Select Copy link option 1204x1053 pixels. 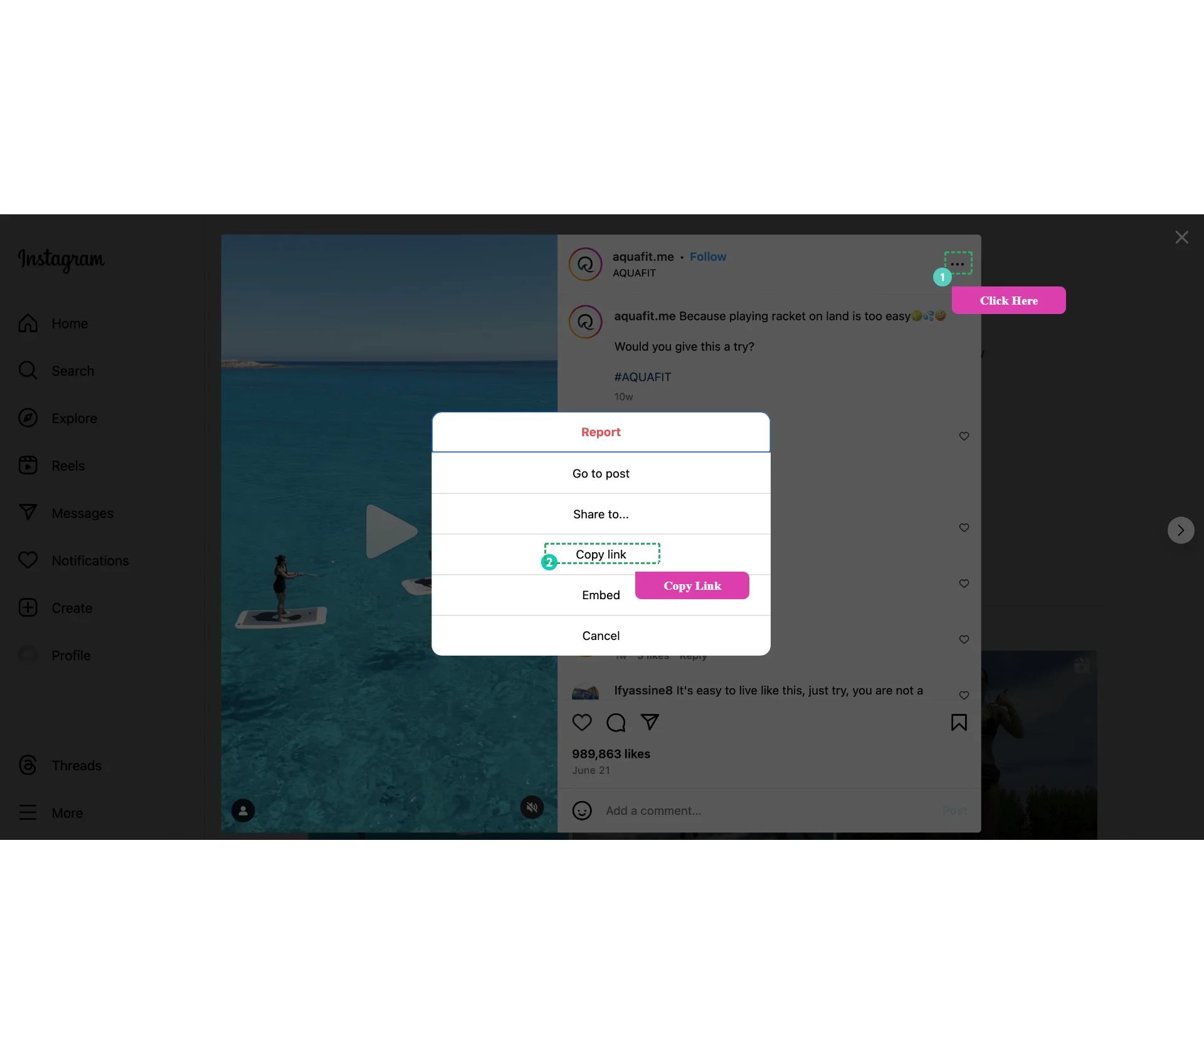(x=601, y=553)
